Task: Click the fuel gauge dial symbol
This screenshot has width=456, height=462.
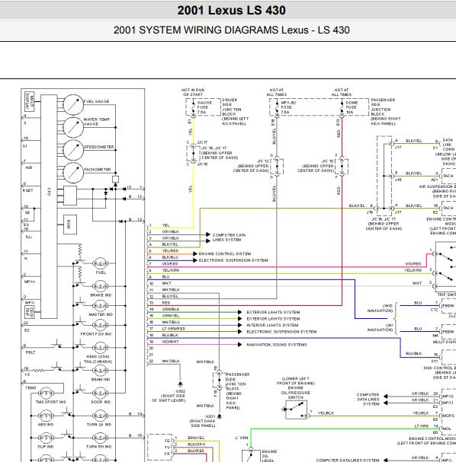Action: [73, 104]
